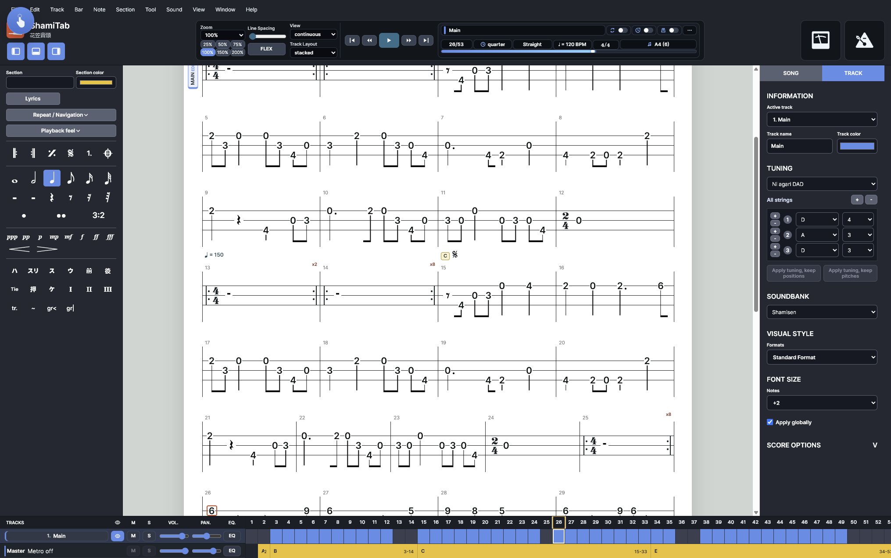Apply the ハ hajiki technique
Image resolution: width=891 pixels, height=558 pixels.
14,271
